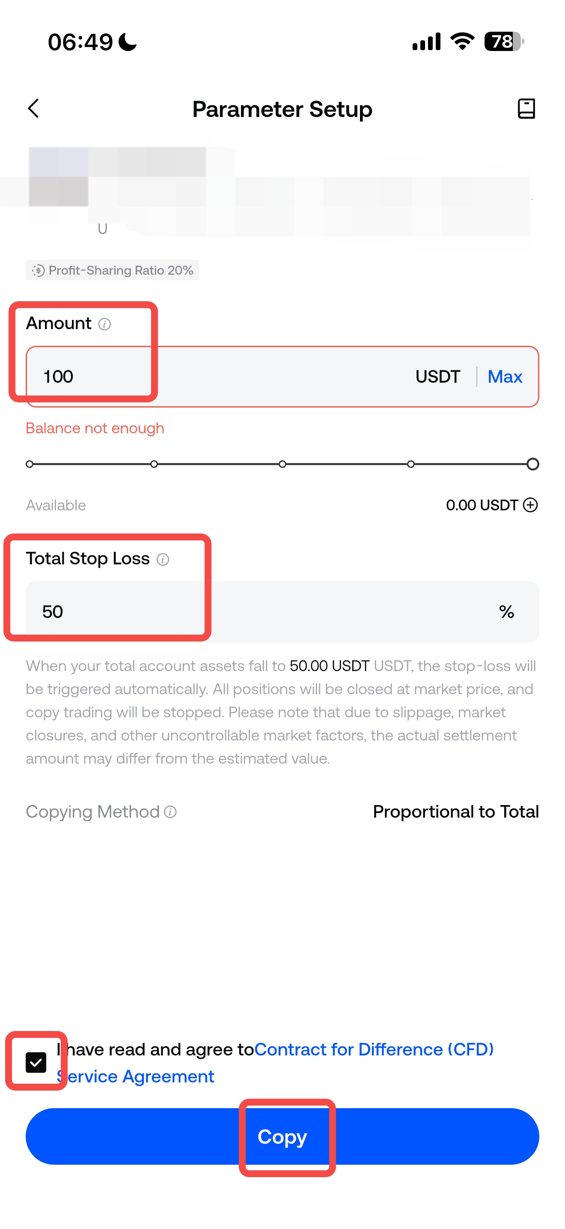Focus the Total Stop Loss percent field

coord(262,612)
